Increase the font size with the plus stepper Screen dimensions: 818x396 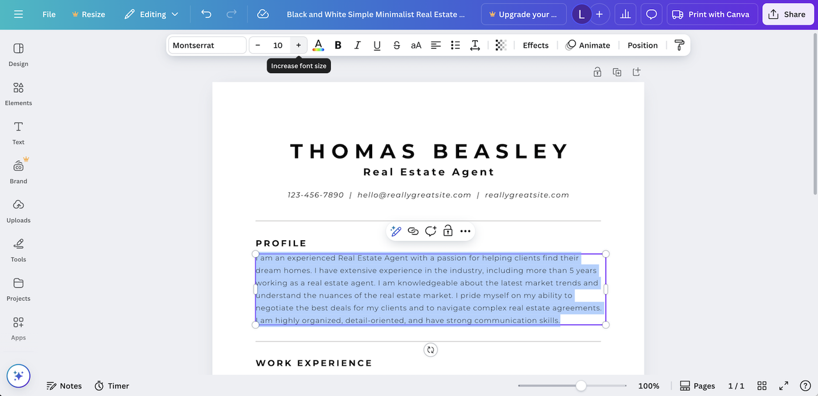[298, 45]
